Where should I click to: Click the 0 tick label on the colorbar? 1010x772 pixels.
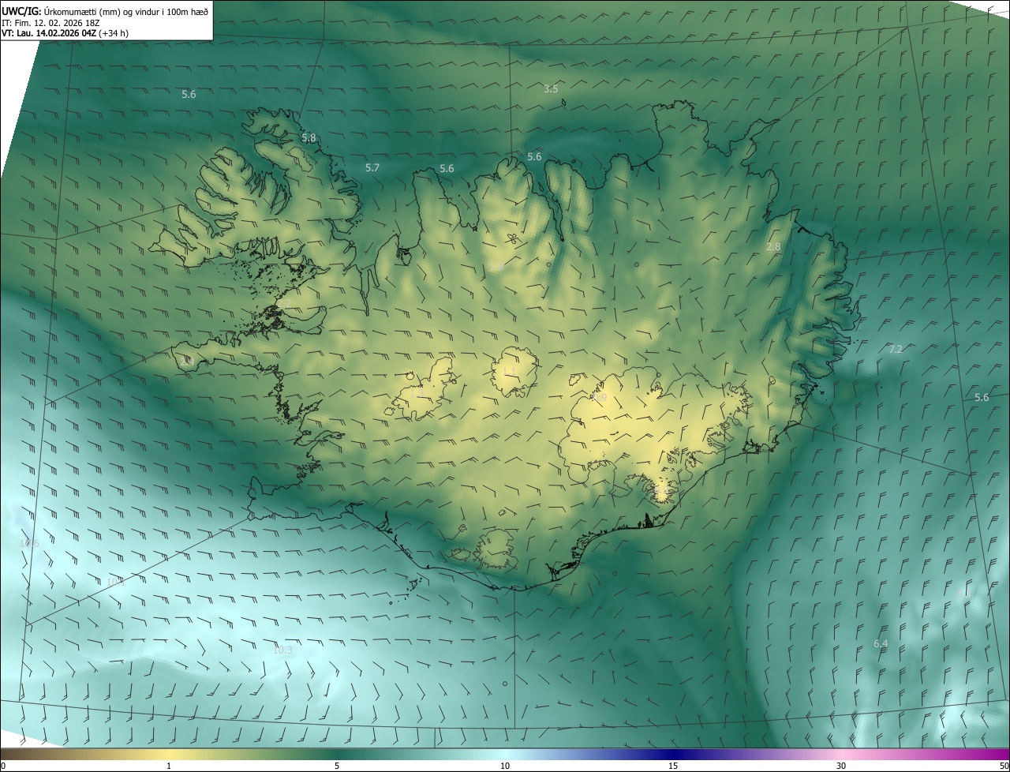pyautogui.click(x=3, y=766)
